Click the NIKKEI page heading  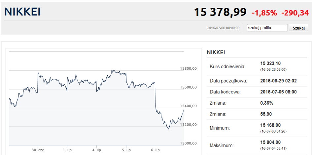coord(22,12)
